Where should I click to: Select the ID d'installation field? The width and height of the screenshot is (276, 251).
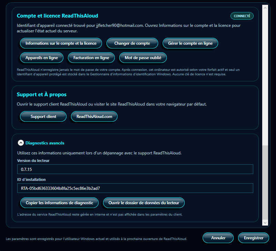[x=135, y=188]
